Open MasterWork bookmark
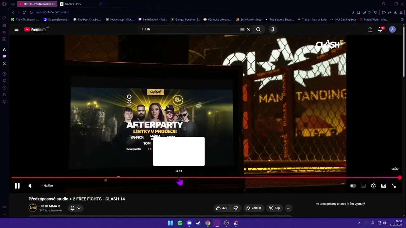 point(374,19)
